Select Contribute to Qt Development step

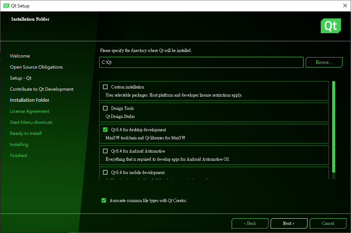[42, 89]
